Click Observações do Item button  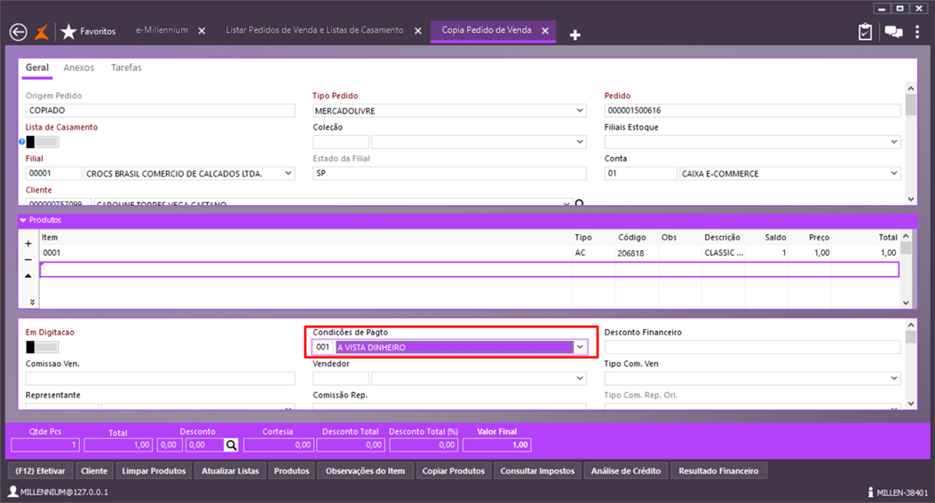pyautogui.click(x=365, y=471)
